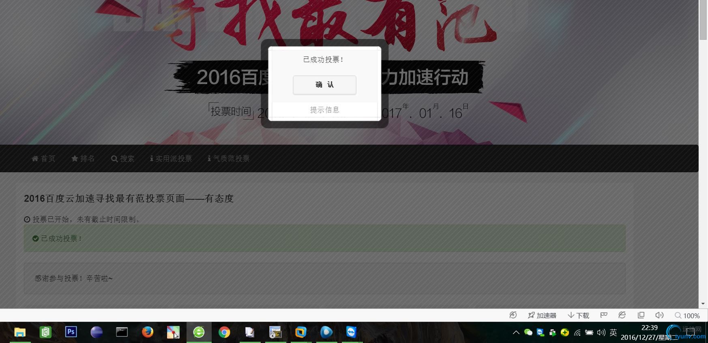The width and height of the screenshot is (708, 343).
Task: Switch to the 360 browser taskbar icon
Action: tap(199, 332)
